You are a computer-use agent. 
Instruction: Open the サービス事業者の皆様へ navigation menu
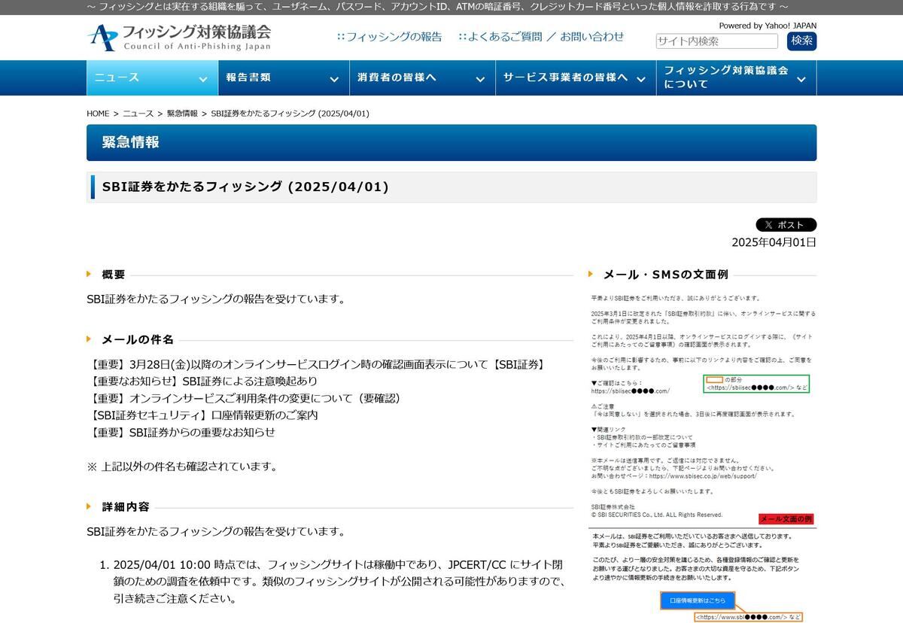(x=575, y=77)
